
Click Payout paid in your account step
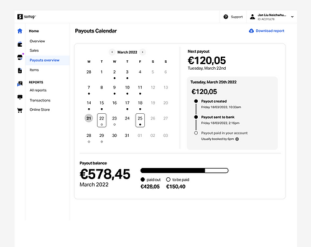pyautogui.click(x=225, y=133)
